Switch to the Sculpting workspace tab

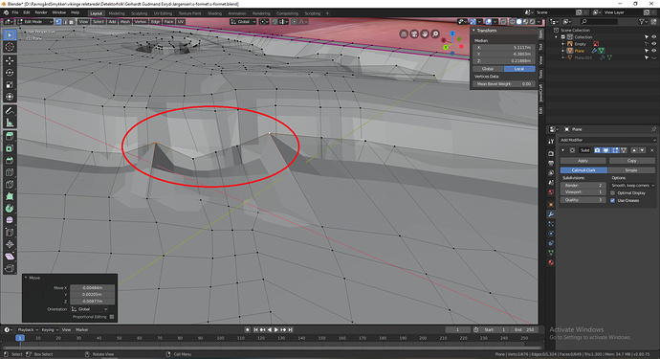140,13
